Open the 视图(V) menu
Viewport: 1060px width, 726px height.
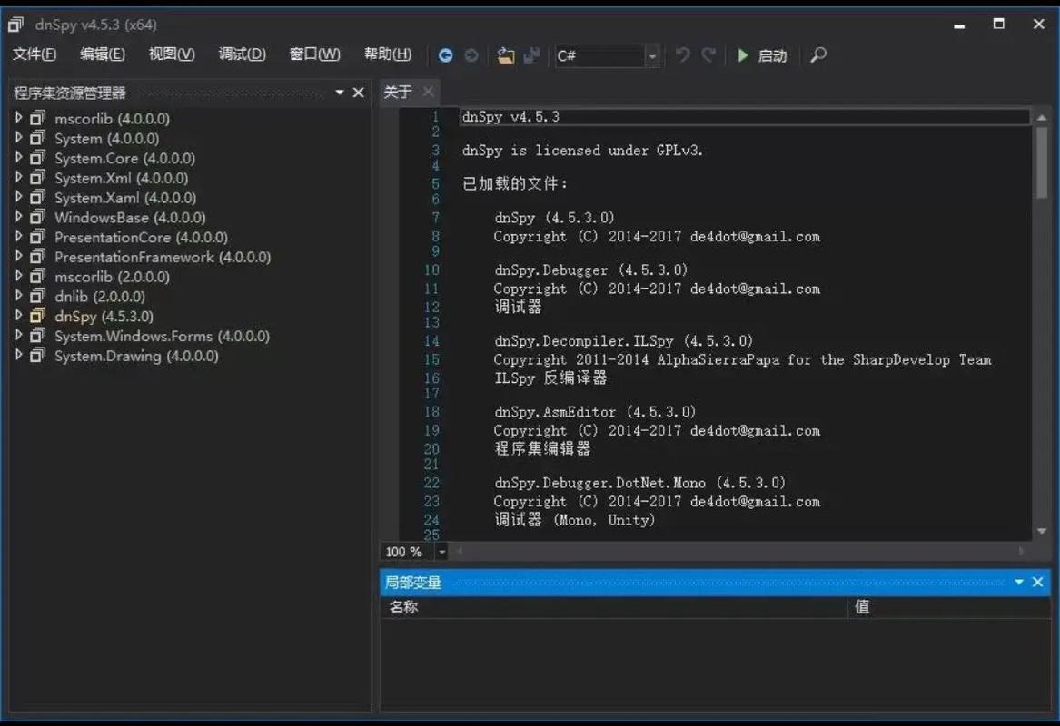(x=172, y=54)
